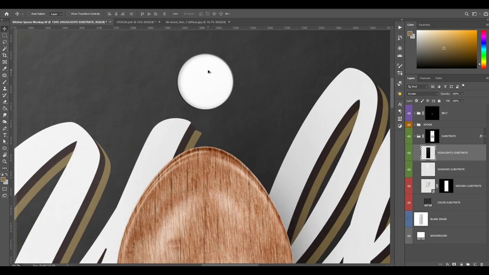Open the Swatches panel tab
Viewport: 489px width, 275px height.
424,25
